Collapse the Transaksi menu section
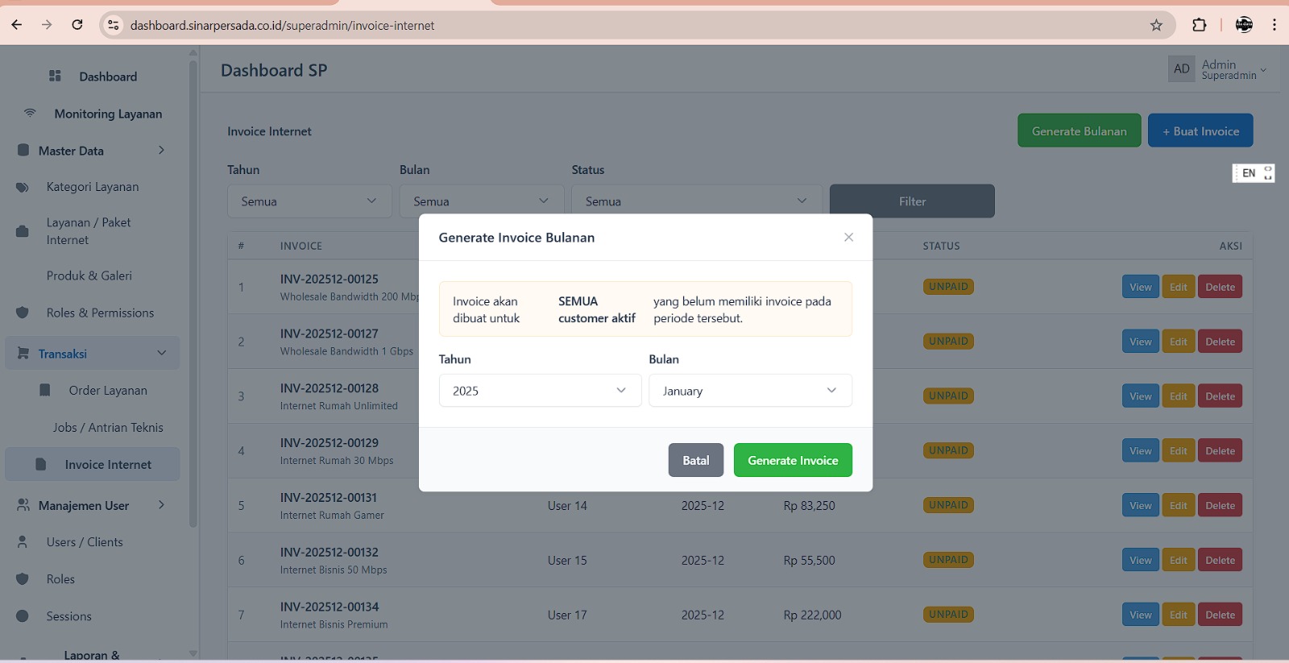Screen dimensions: 1289x663 coord(161,353)
